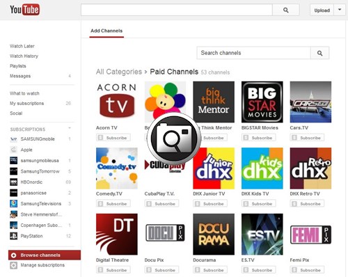Go back to All Categories
This screenshot has height=277, width=348.
119,72
